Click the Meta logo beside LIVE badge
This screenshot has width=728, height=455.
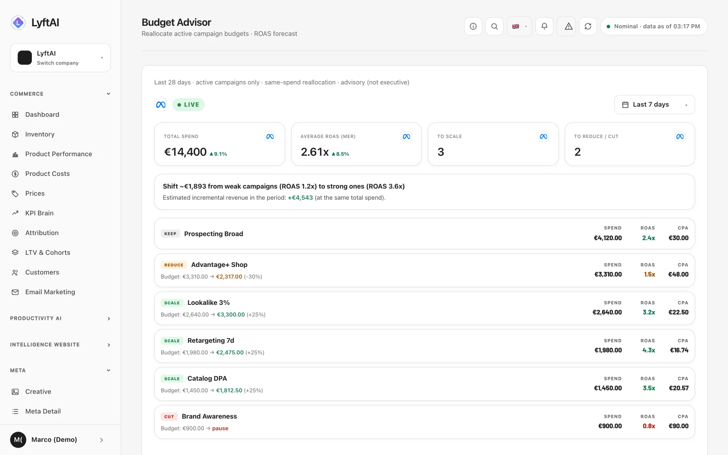161,105
